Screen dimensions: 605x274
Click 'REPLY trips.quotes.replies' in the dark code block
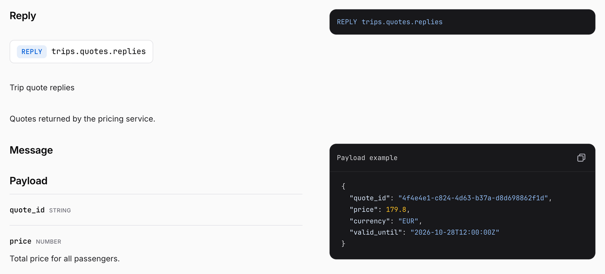(x=390, y=22)
